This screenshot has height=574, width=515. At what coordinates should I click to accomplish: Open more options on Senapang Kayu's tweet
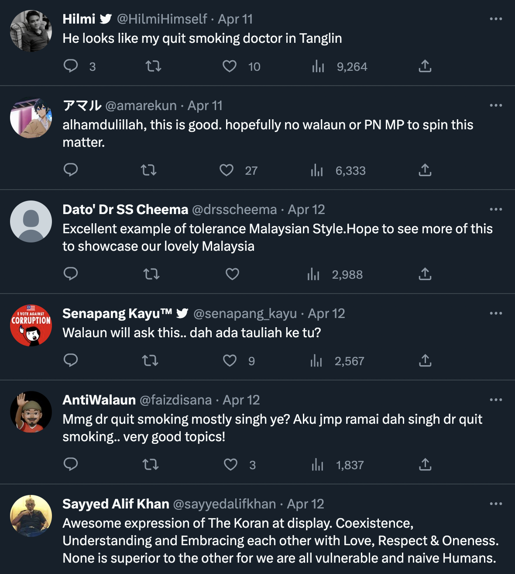coord(496,313)
